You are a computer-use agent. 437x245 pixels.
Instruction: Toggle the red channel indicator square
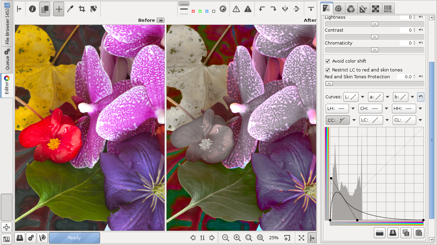pos(193,11)
